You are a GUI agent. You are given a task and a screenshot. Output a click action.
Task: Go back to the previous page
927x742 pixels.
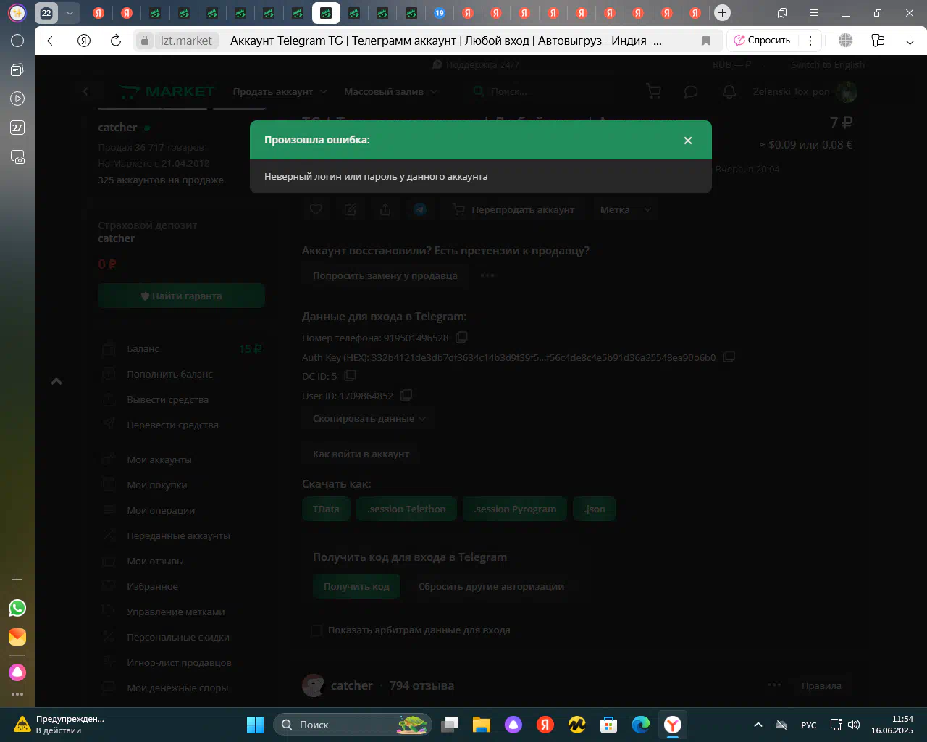[52, 41]
